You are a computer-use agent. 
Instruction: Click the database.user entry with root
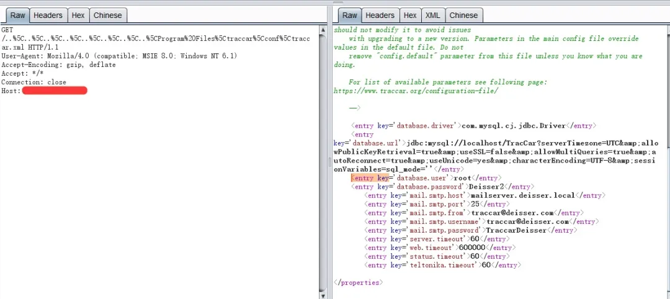click(426, 177)
